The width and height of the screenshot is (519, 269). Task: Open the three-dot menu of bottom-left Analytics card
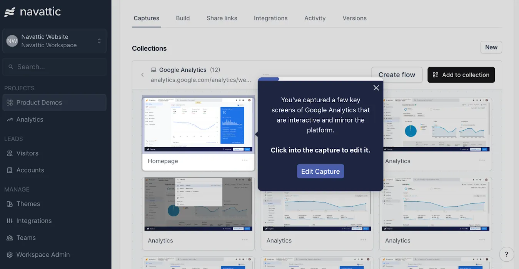pos(245,240)
